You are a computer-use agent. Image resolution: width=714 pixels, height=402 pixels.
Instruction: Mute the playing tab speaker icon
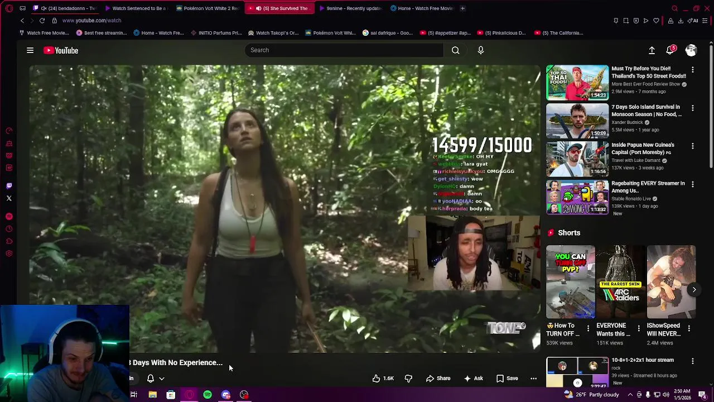(x=258, y=8)
